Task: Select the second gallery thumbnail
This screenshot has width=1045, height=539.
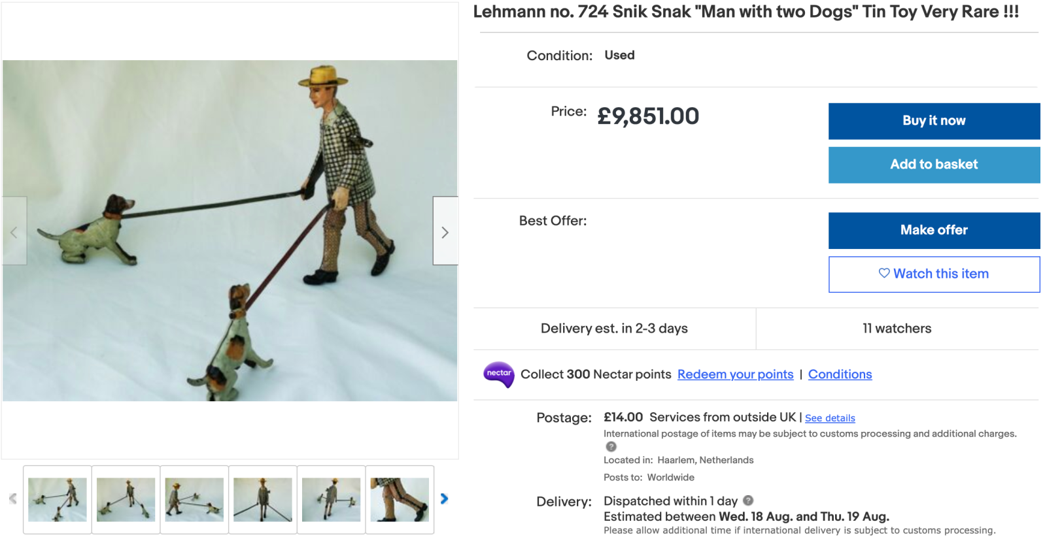Action: click(x=126, y=499)
